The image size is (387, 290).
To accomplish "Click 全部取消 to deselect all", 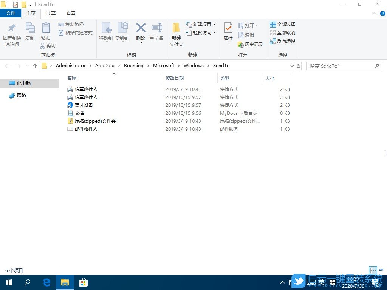I will pyautogui.click(x=283, y=32).
